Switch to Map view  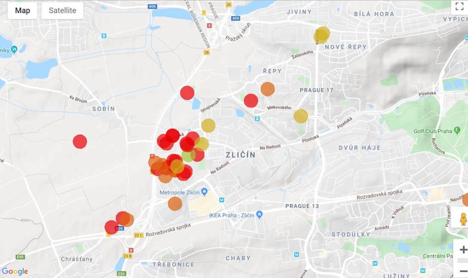pos(22,10)
